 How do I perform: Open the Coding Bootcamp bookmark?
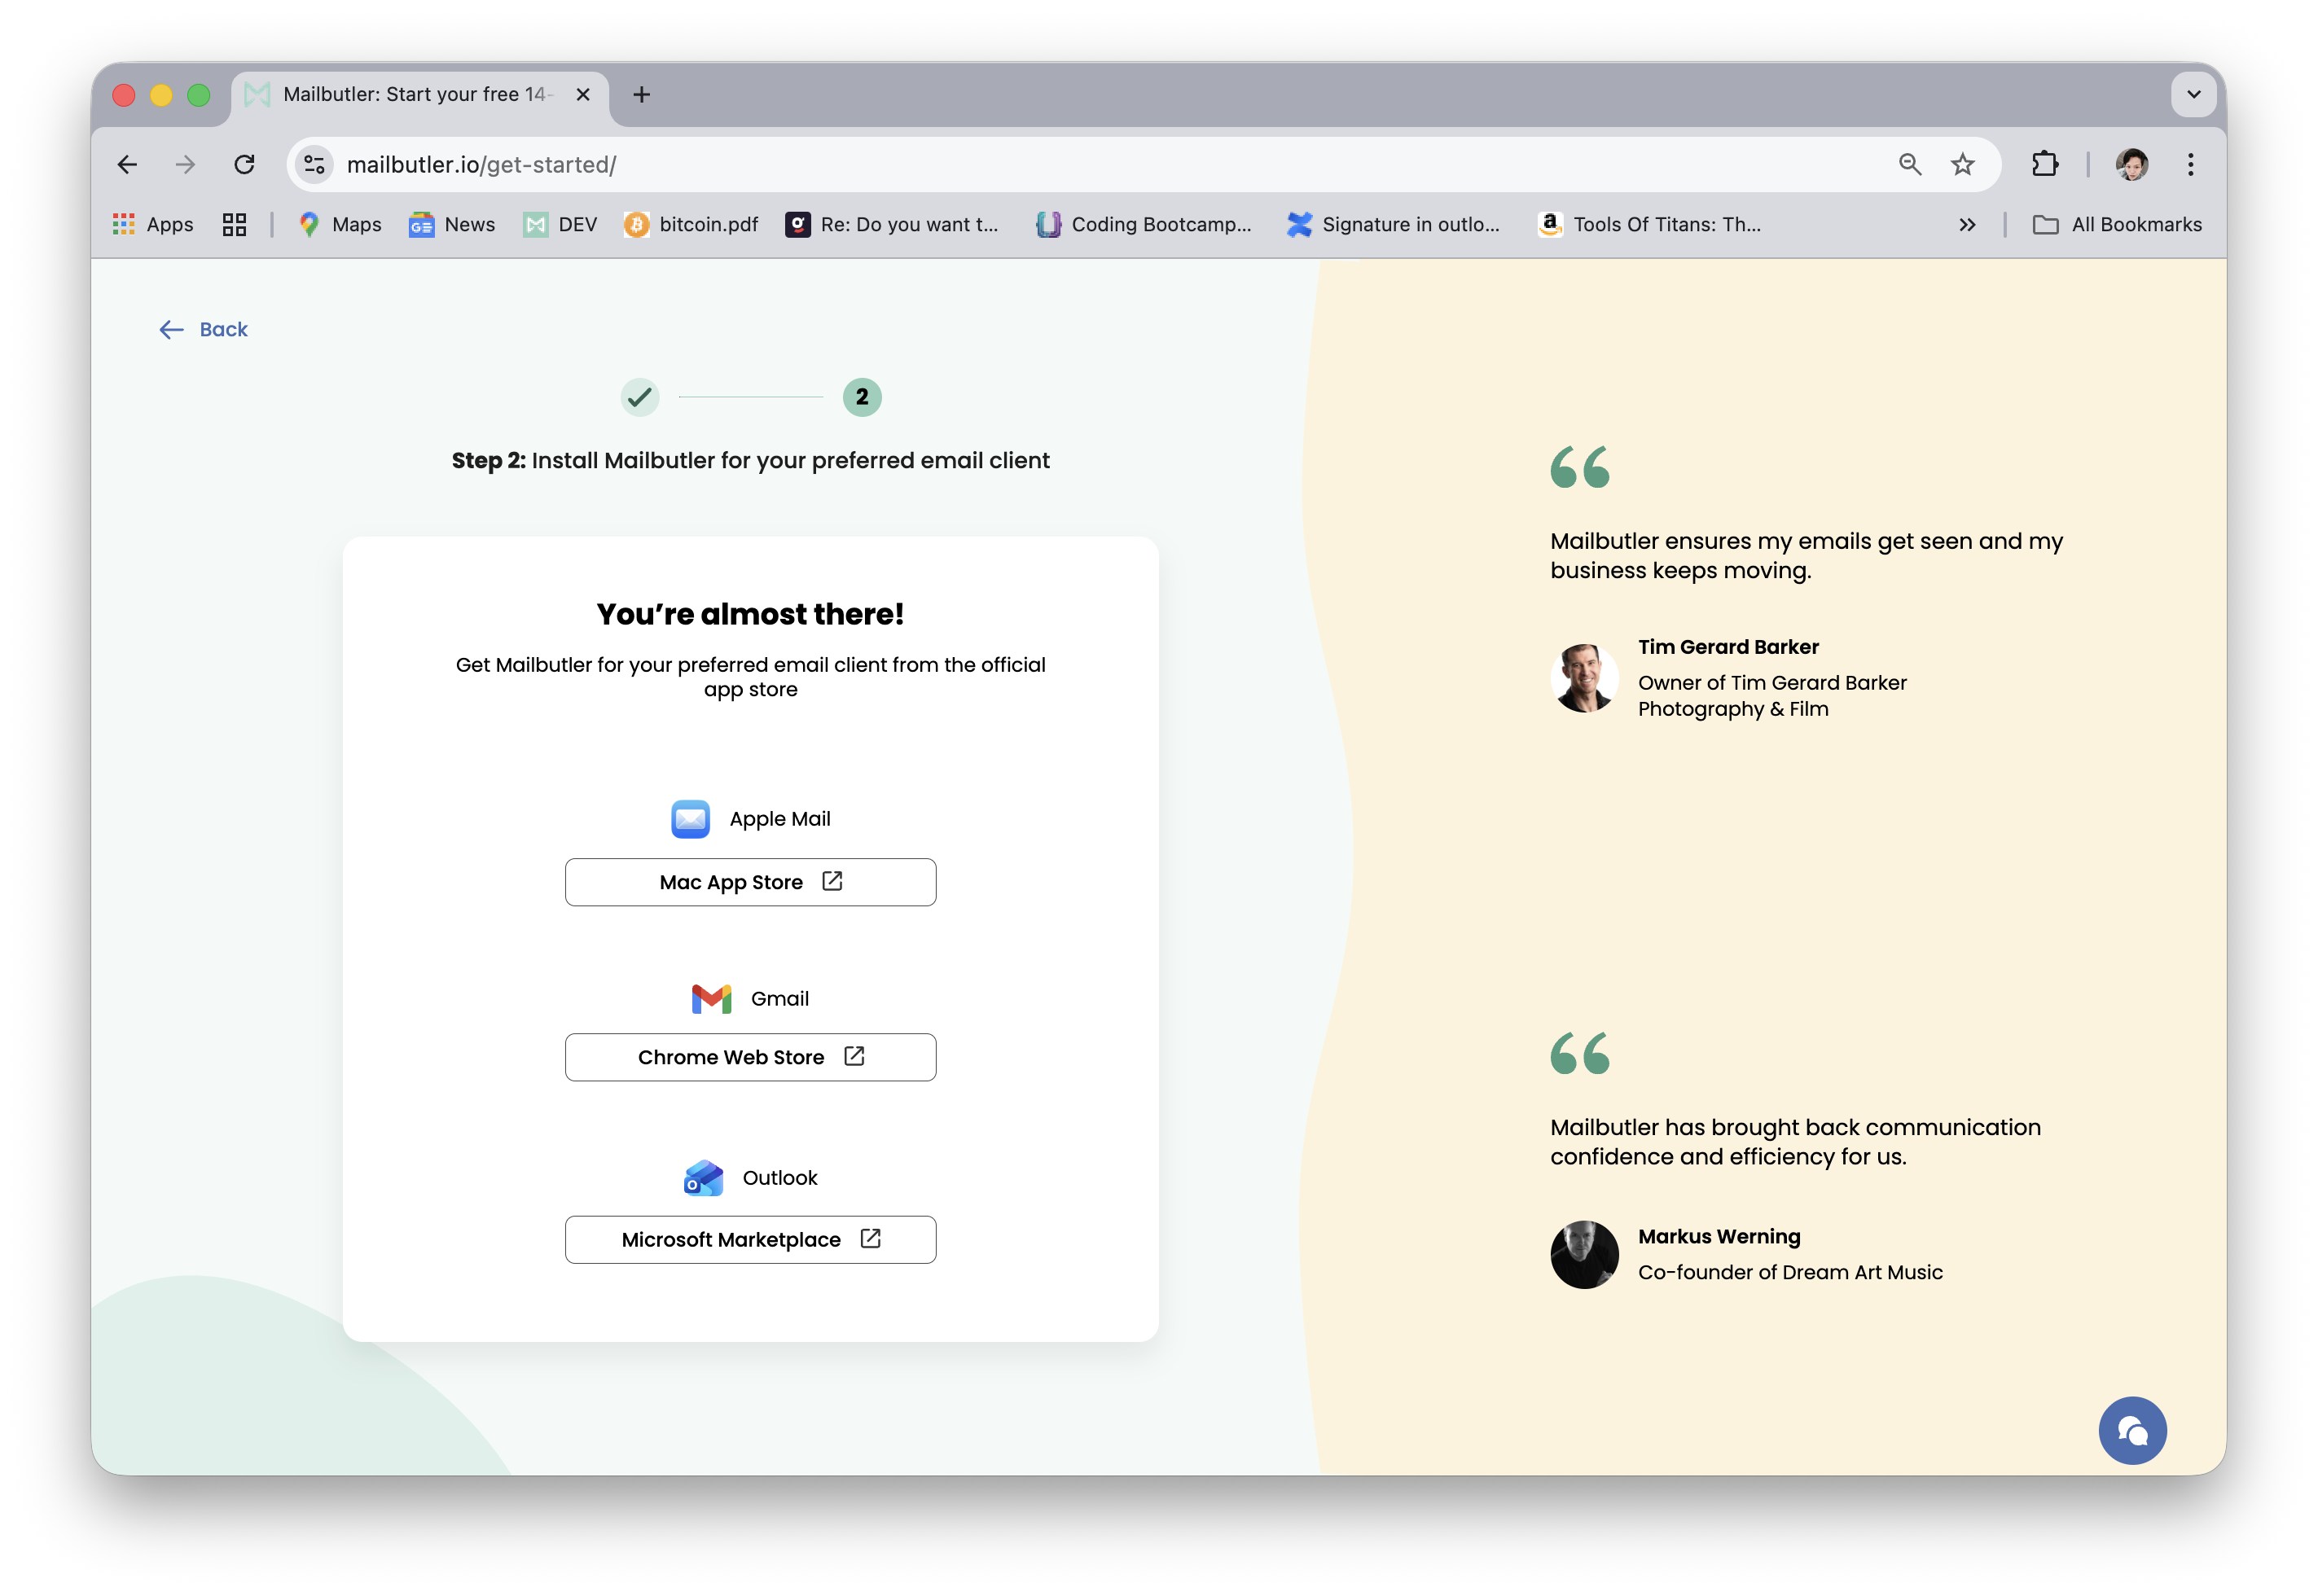coord(1144,224)
